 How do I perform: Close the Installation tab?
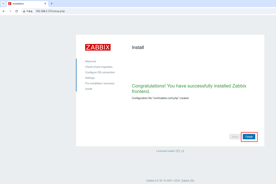tap(45, 3)
